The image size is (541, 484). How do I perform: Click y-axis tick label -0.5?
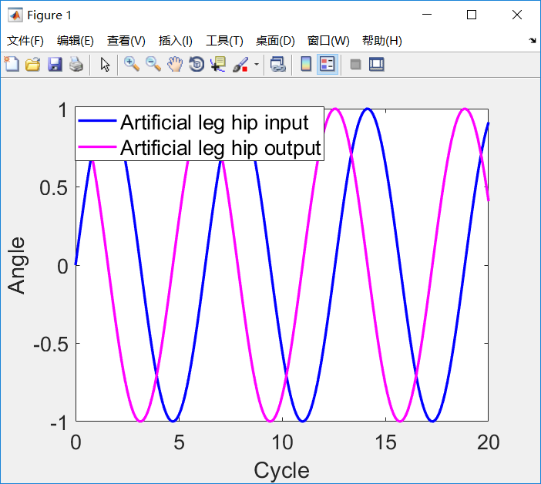[x=51, y=344]
